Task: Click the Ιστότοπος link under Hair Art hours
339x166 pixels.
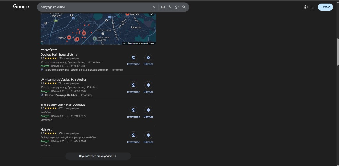Action: [46, 145]
